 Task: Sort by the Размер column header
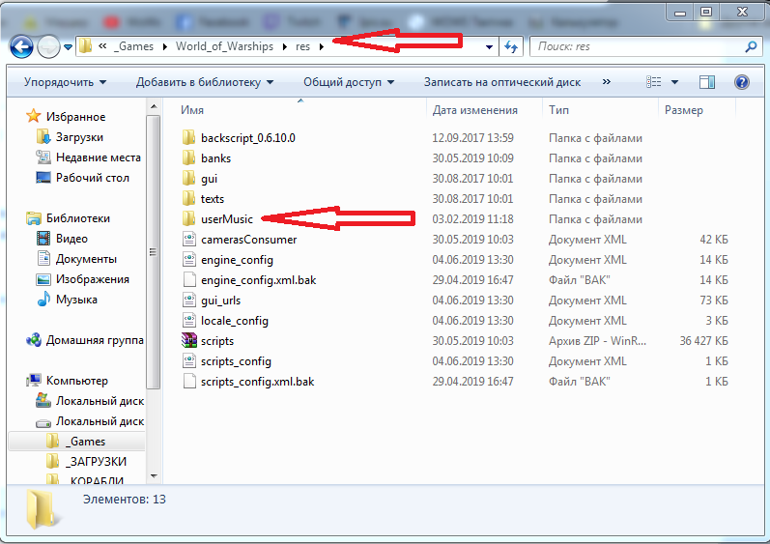[697, 110]
